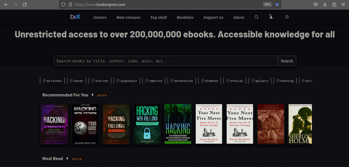Reload the page using the refresh icon
Image resolution: width=349 pixels, height=167 pixels.
(25, 4)
